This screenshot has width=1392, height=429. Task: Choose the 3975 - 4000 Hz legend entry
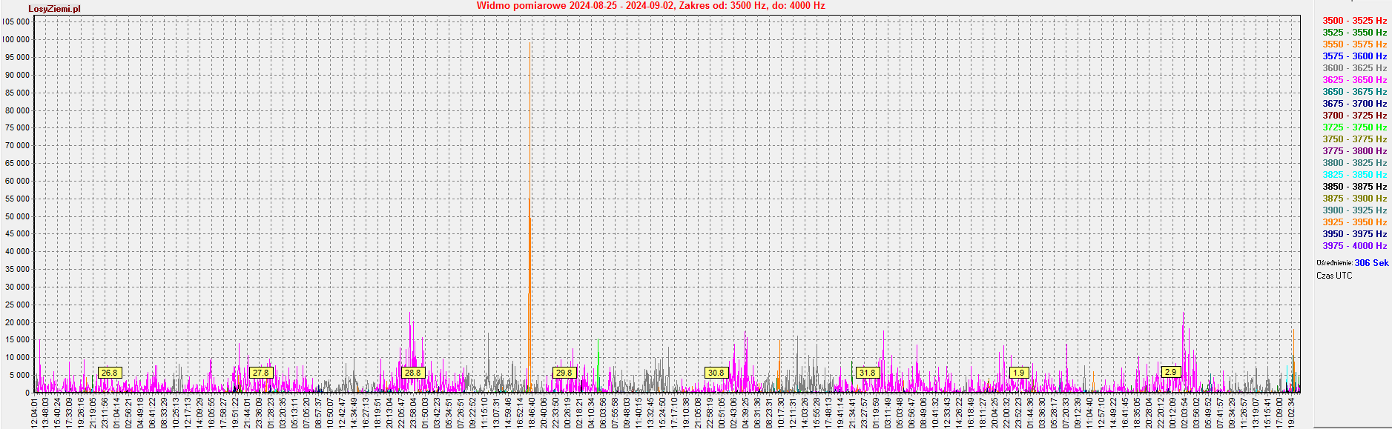tap(1354, 246)
